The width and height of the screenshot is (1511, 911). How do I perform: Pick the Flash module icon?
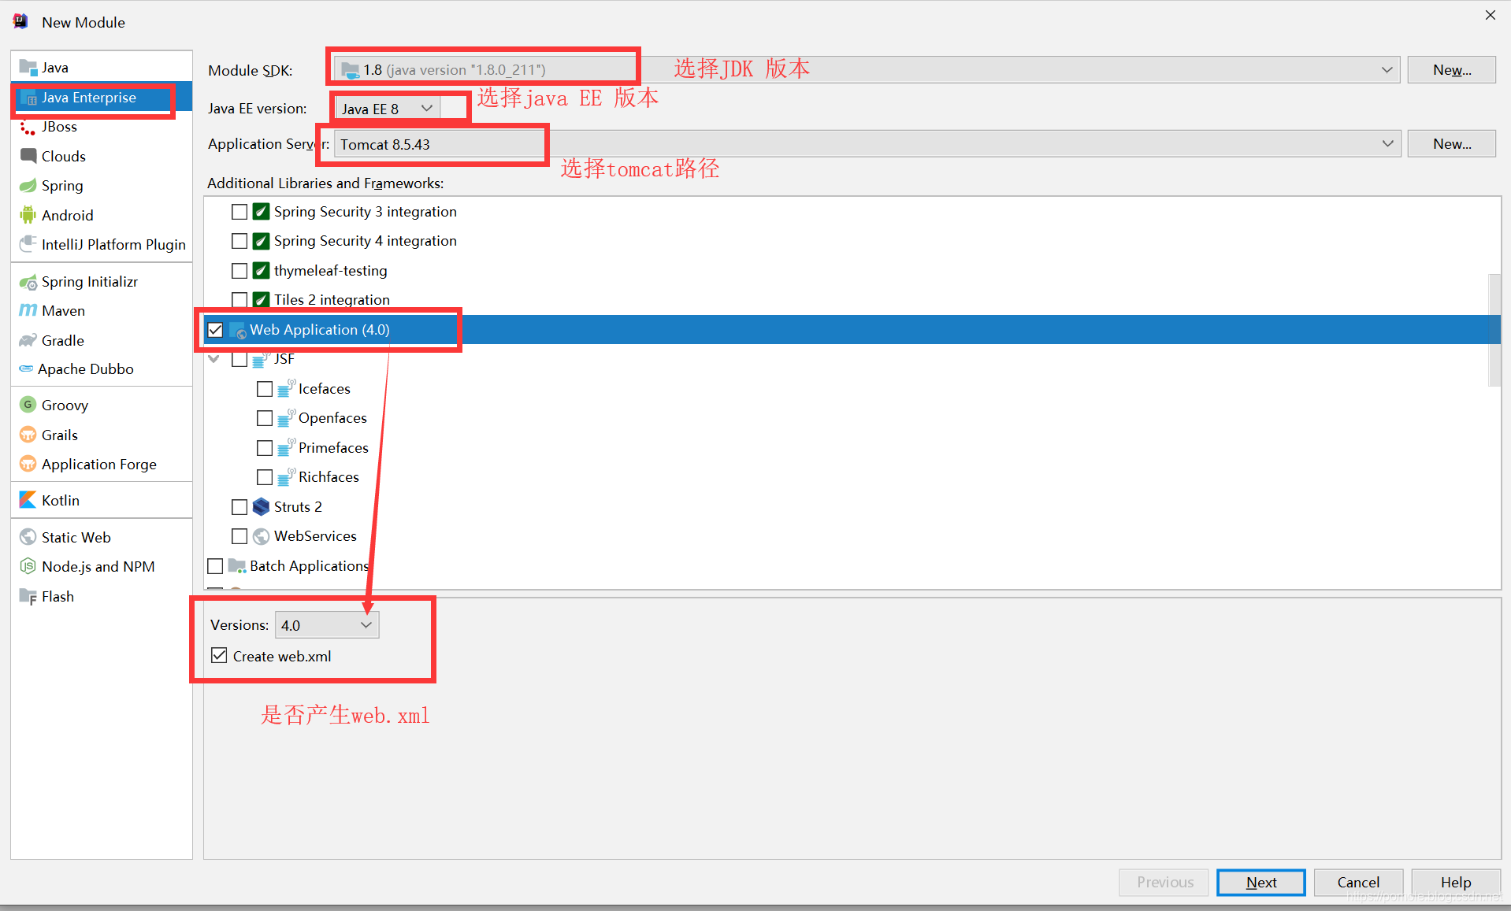pos(28,596)
